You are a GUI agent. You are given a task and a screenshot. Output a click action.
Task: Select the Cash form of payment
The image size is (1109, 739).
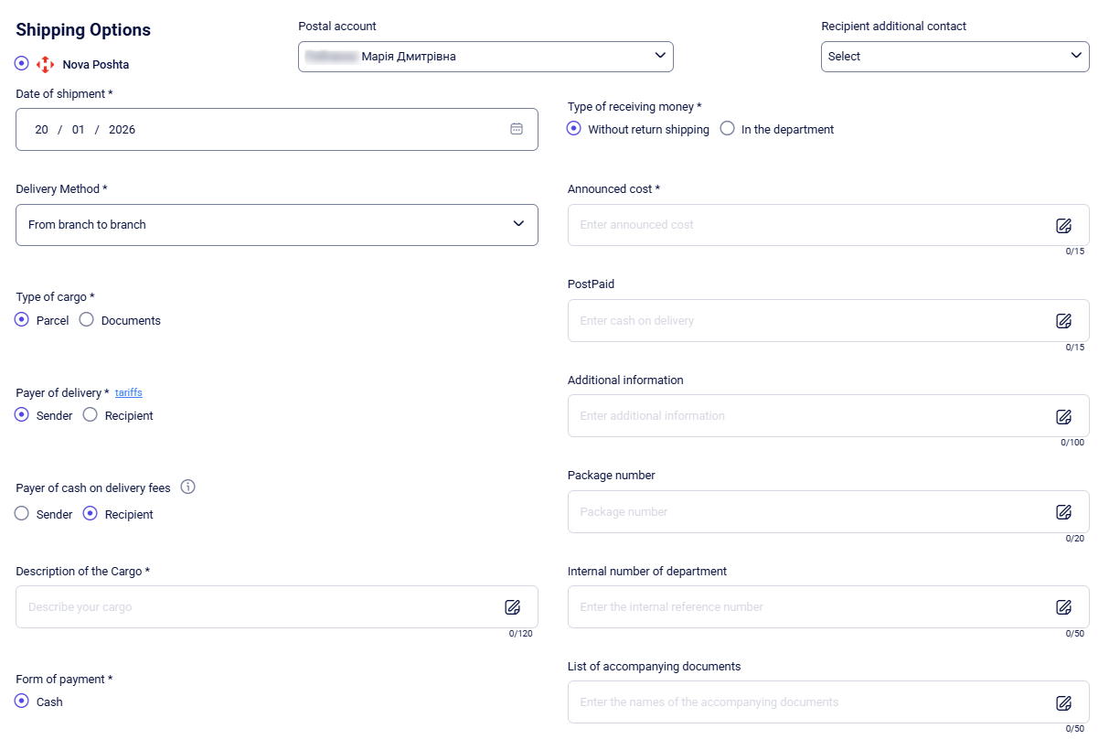[22, 702]
